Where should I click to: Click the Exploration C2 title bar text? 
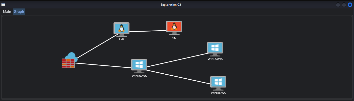[x=171, y=5]
